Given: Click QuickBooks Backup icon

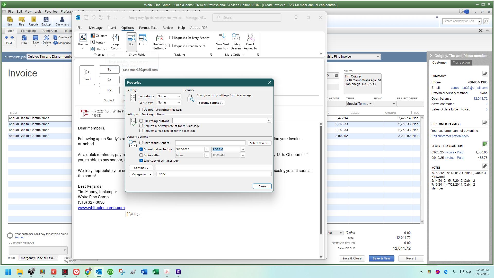Looking at the screenshot, I should coord(46,21).
